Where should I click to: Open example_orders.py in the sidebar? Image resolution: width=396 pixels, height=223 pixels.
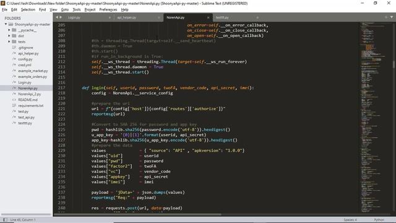point(33,77)
